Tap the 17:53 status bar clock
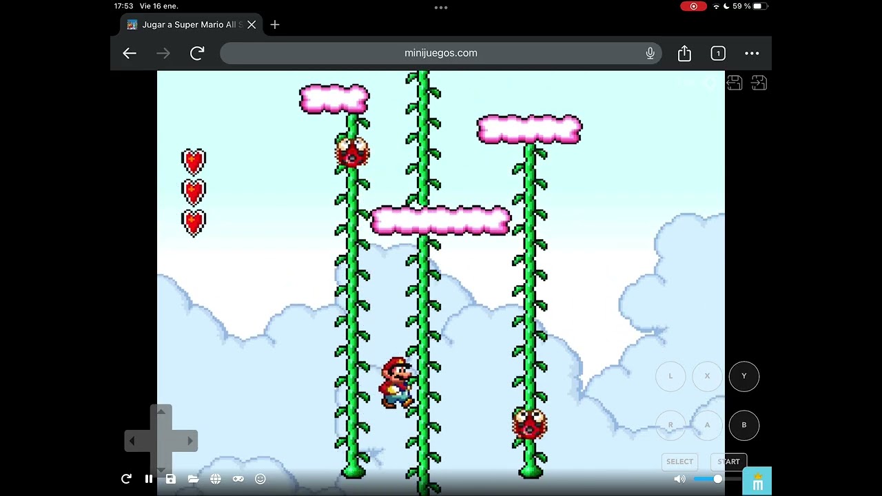The height and width of the screenshot is (496, 882). (124, 6)
